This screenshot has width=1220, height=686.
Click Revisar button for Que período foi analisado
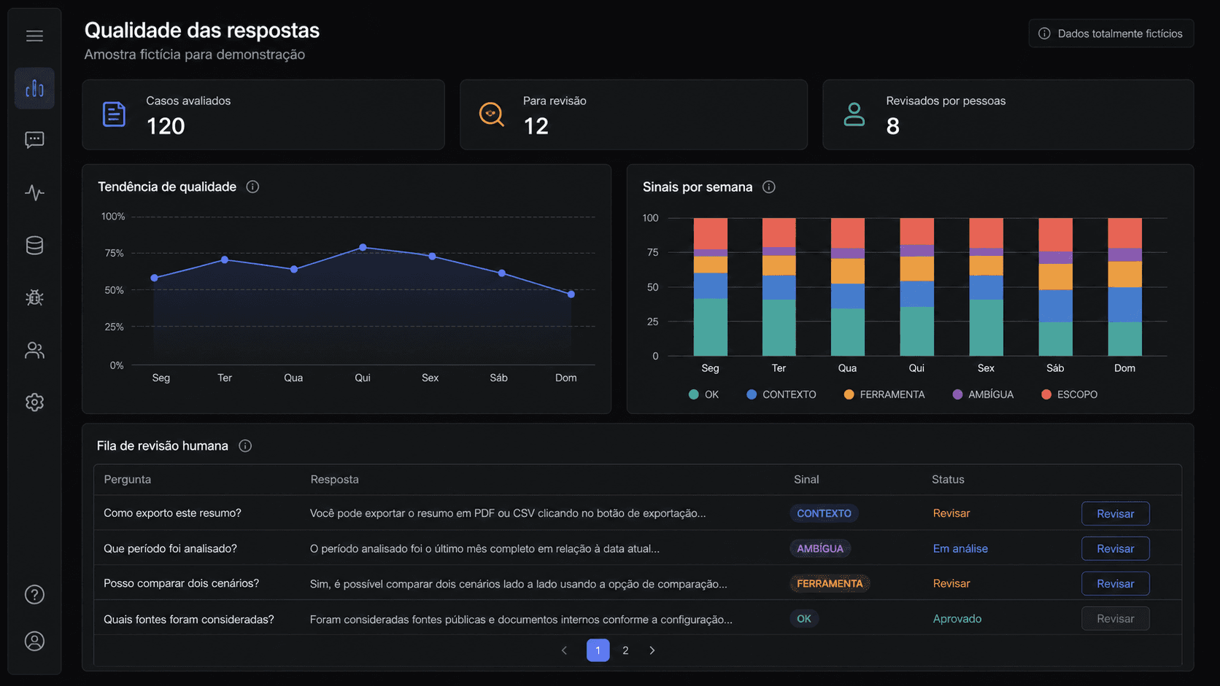pyautogui.click(x=1115, y=548)
